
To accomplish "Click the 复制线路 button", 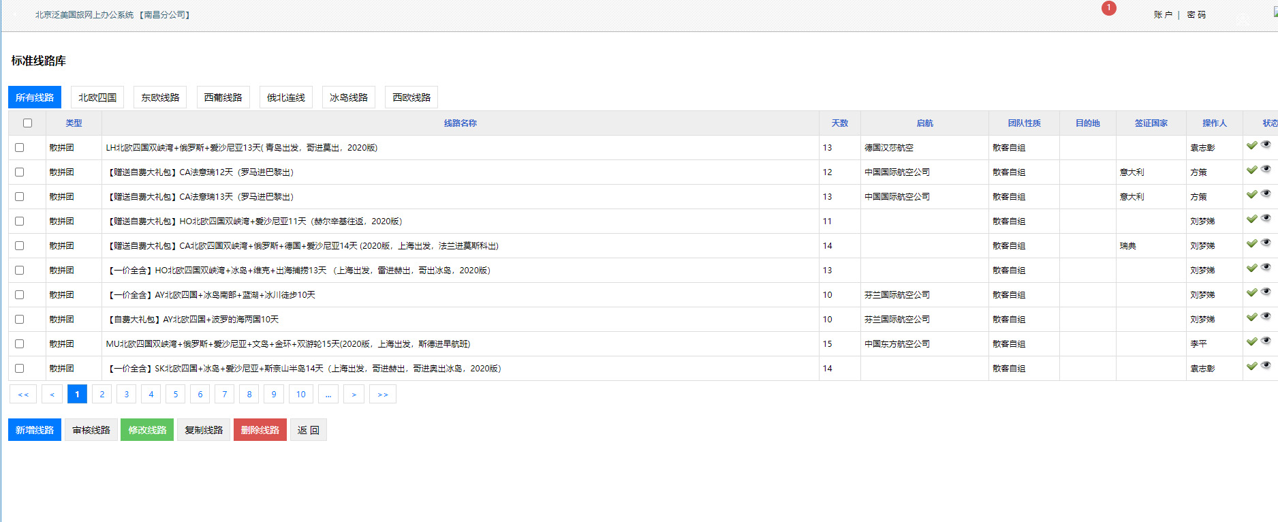I will click(x=204, y=430).
